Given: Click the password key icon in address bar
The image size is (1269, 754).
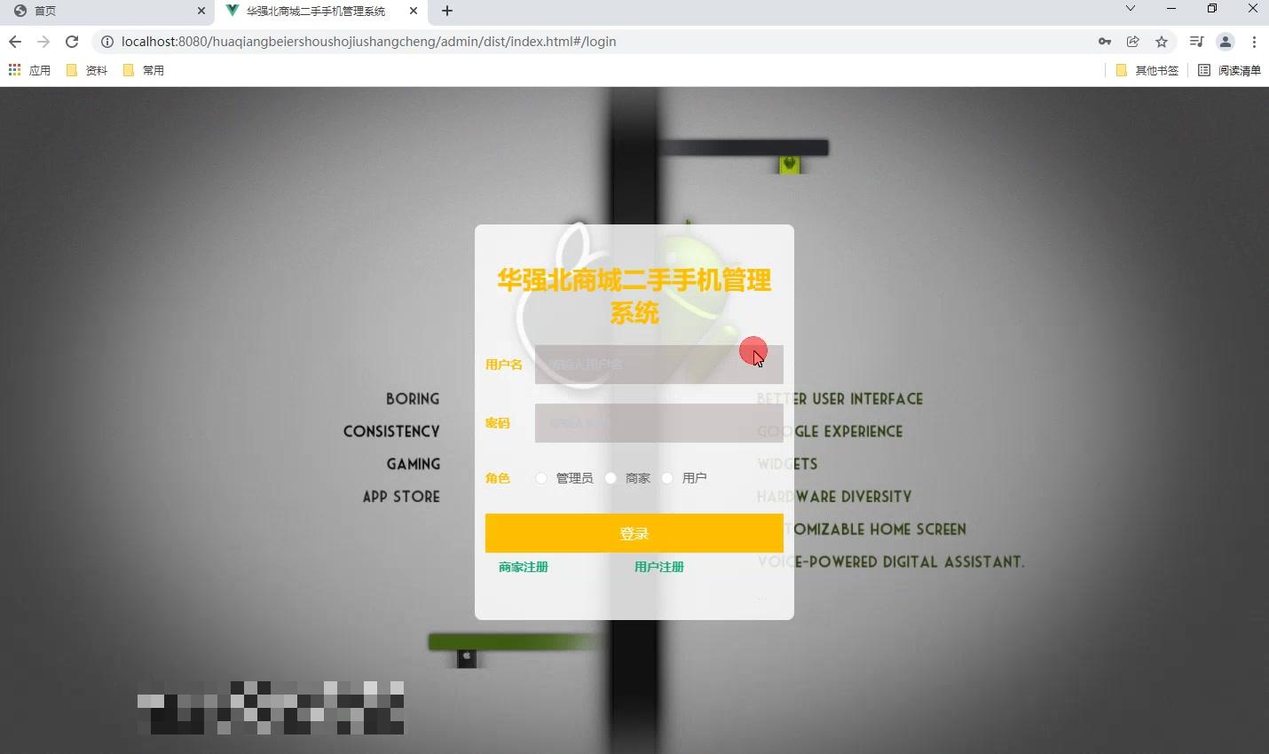Looking at the screenshot, I should point(1105,42).
